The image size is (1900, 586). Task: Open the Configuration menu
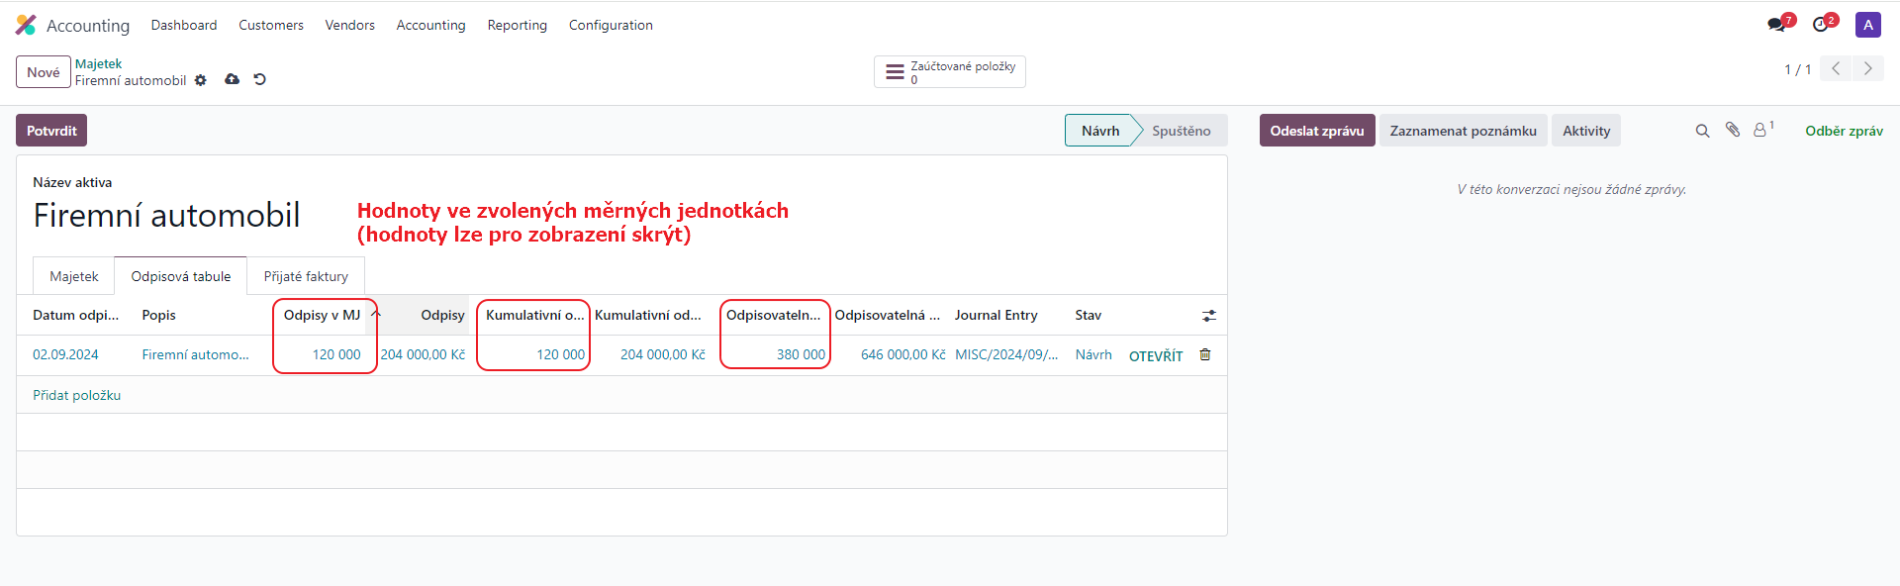coord(611,25)
